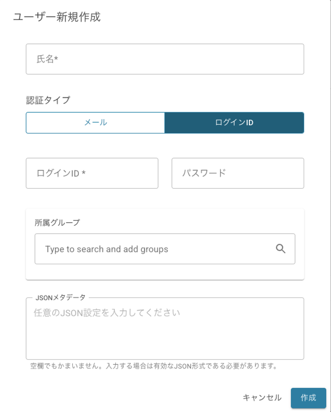The width and height of the screenshot is (331, 412).
Task: Switch authentication type to メール
Action: [95, 123]
